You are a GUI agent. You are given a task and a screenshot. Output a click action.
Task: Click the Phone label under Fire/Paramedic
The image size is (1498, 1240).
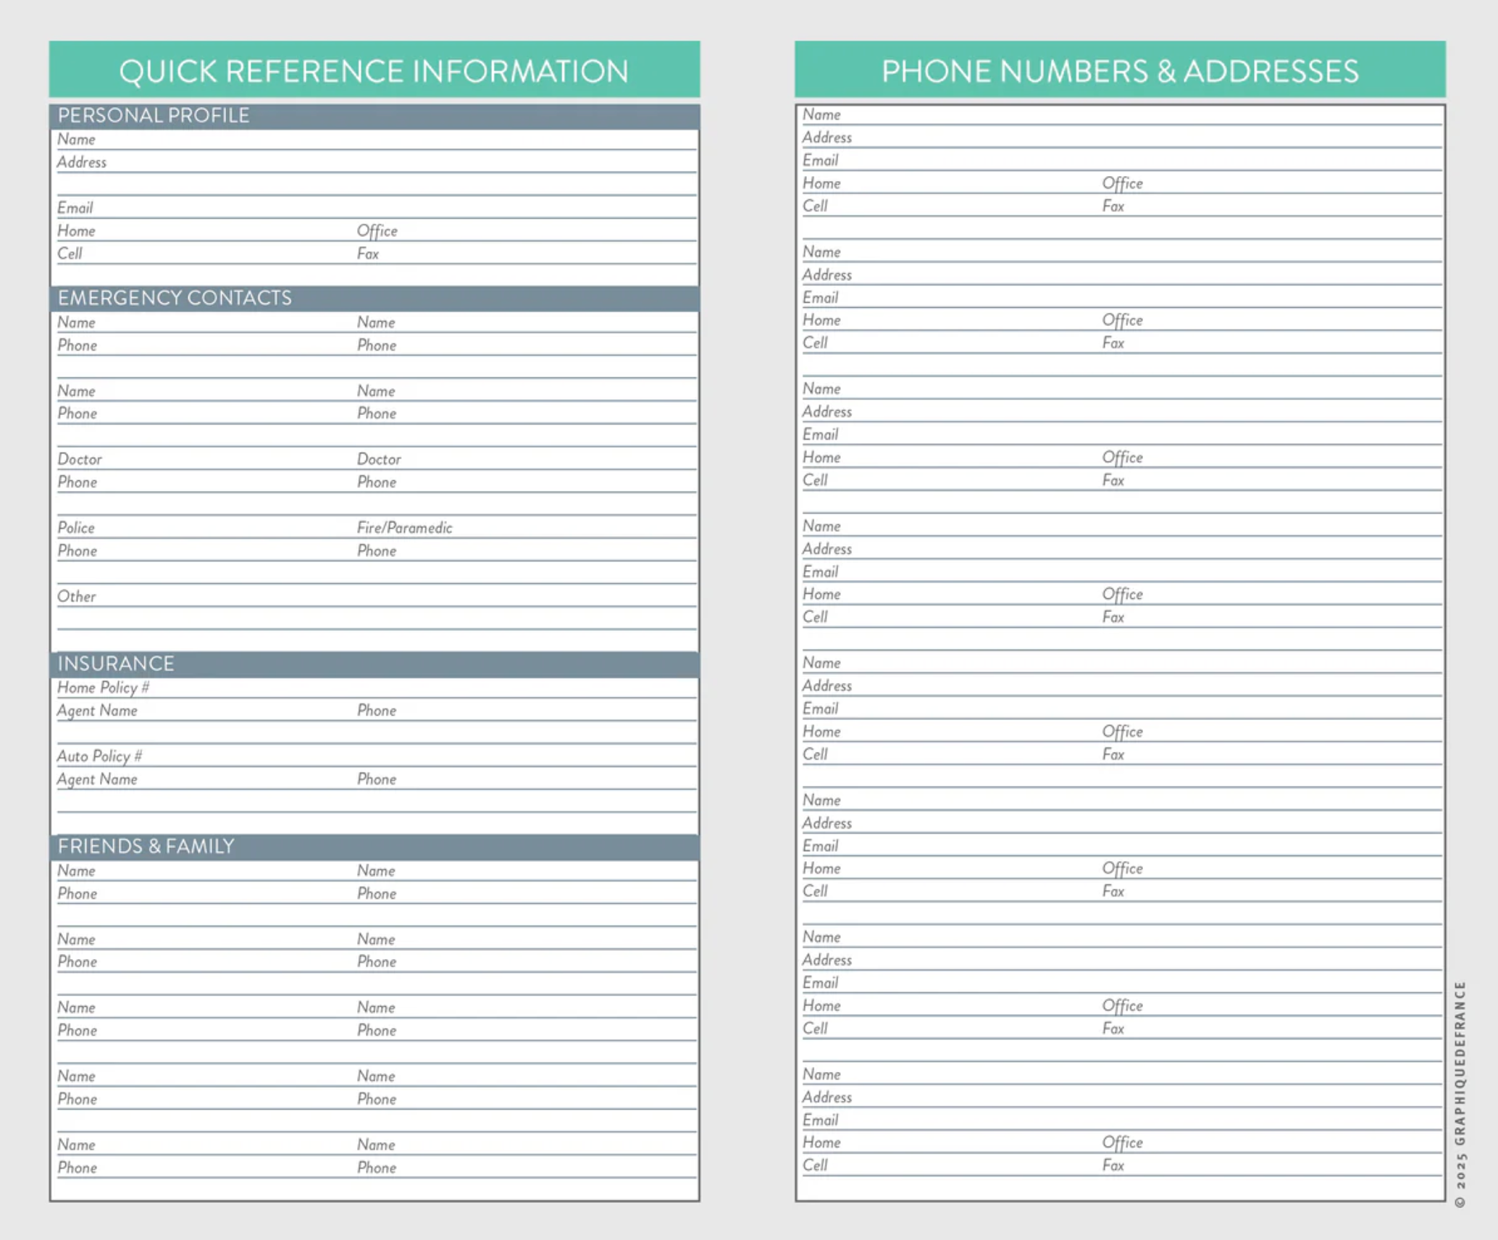click(x=376, y=551)
